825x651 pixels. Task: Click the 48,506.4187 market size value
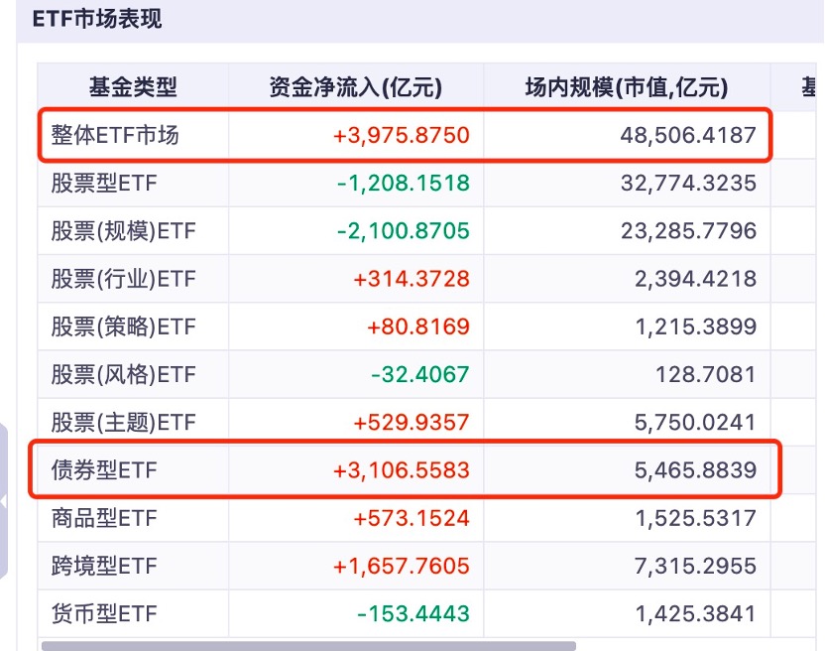point(688,135)
